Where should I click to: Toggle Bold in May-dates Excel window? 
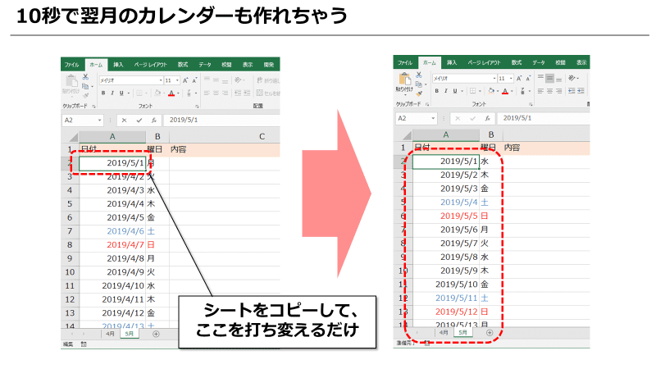(437, 91)
